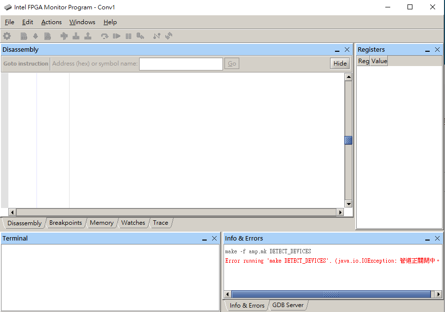Close the Intel FPGA Monitor Program window
Viewport: 445px width, 312px height.
point(433,7)
